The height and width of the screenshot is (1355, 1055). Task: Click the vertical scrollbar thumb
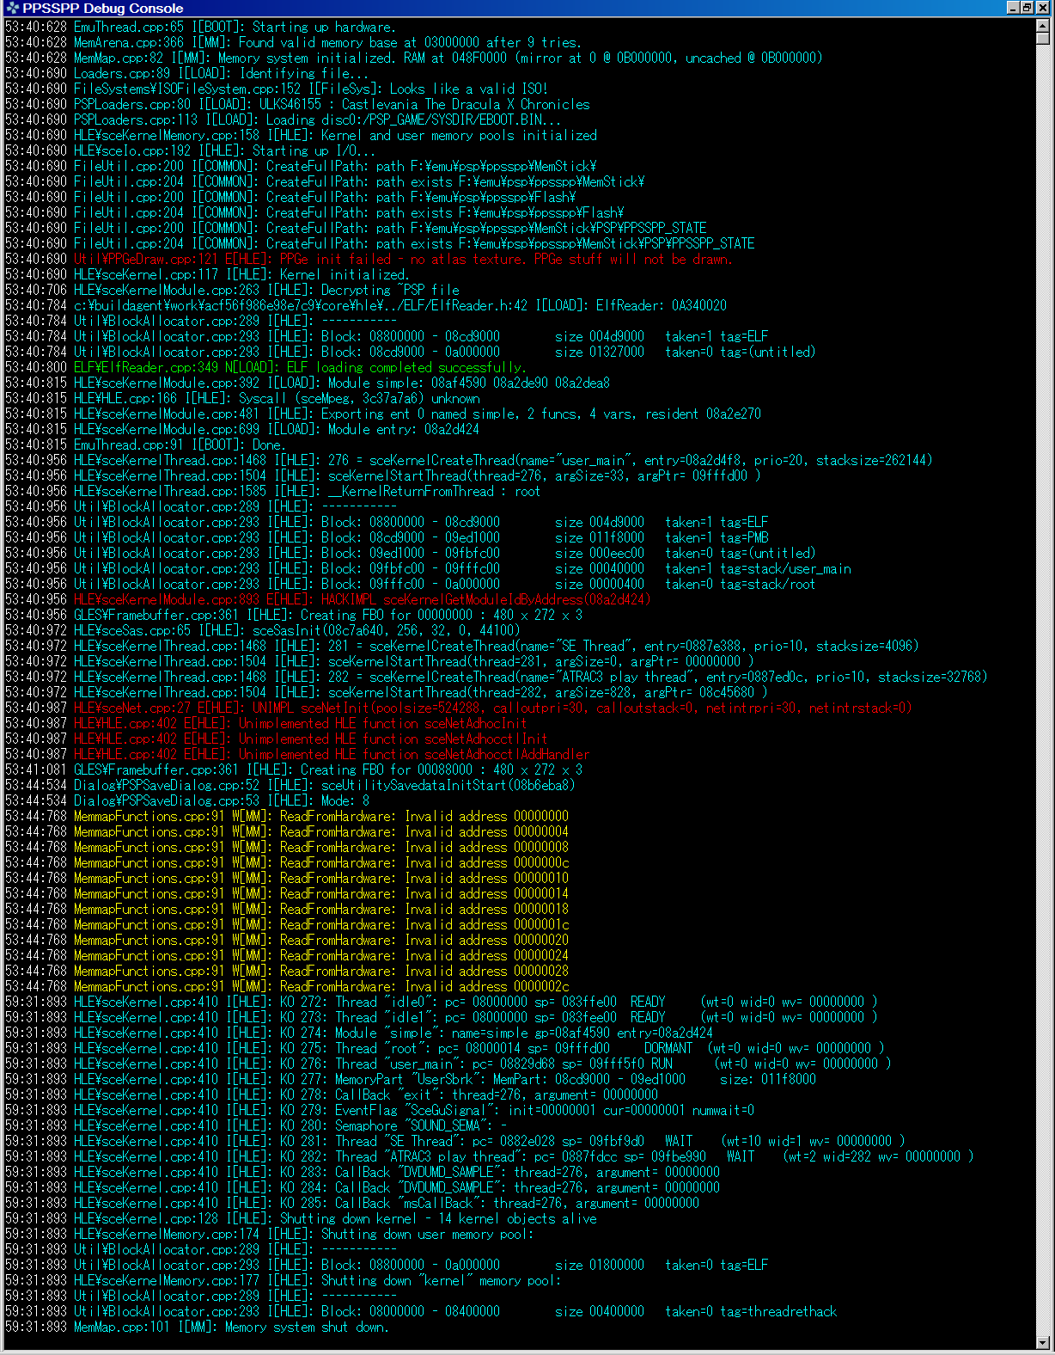pos(1043,38)
